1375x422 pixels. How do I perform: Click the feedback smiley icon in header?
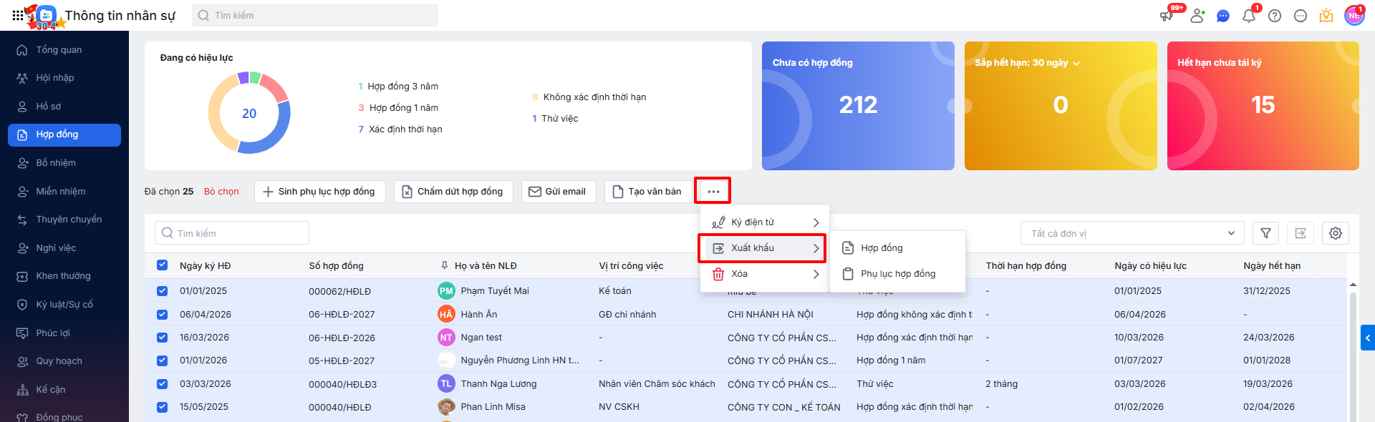click(1301, 16)
